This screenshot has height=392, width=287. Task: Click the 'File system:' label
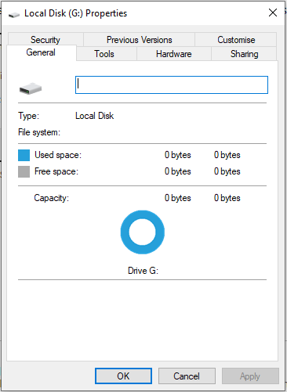(x=39, y=132)
